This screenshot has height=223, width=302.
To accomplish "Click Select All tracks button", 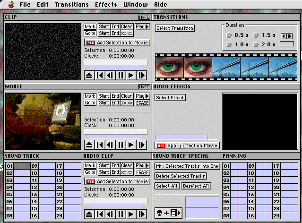I will 167,186.
